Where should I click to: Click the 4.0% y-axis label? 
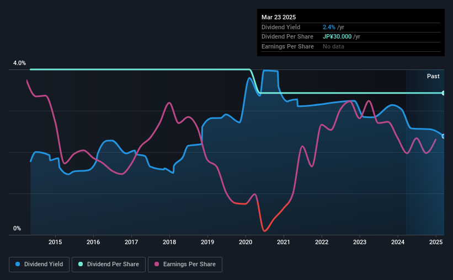[x=19, y=63]
